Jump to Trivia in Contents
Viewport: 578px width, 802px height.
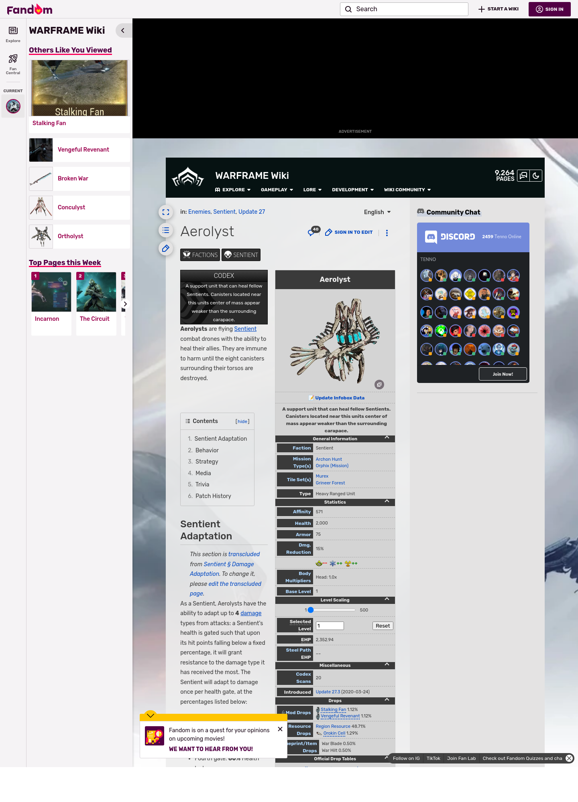click(x=202, y=484)
